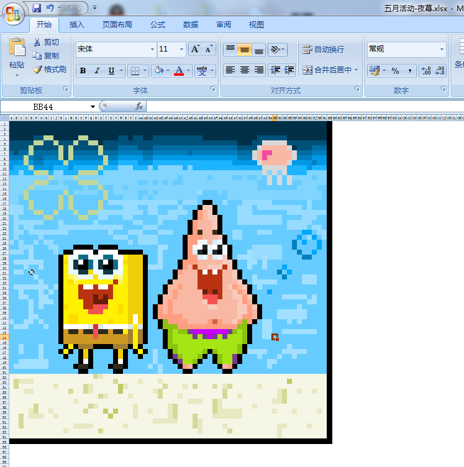Open the font color dropdown arrow
The image size is (464, 467).
(188, 71)
